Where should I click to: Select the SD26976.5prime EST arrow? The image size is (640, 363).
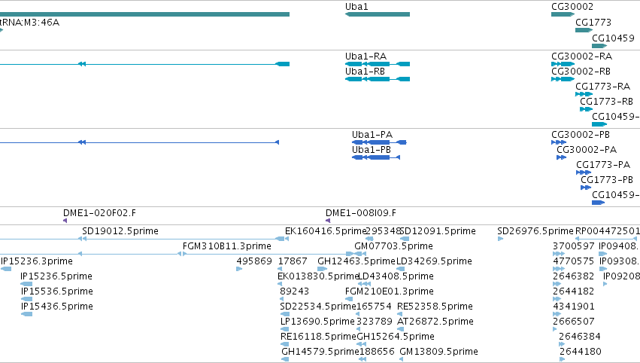[x=500, y=239]
